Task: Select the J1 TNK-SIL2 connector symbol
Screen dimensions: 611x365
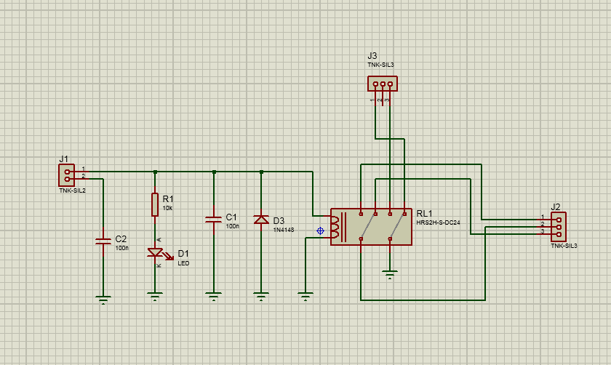Action: [x=67, y=175]
